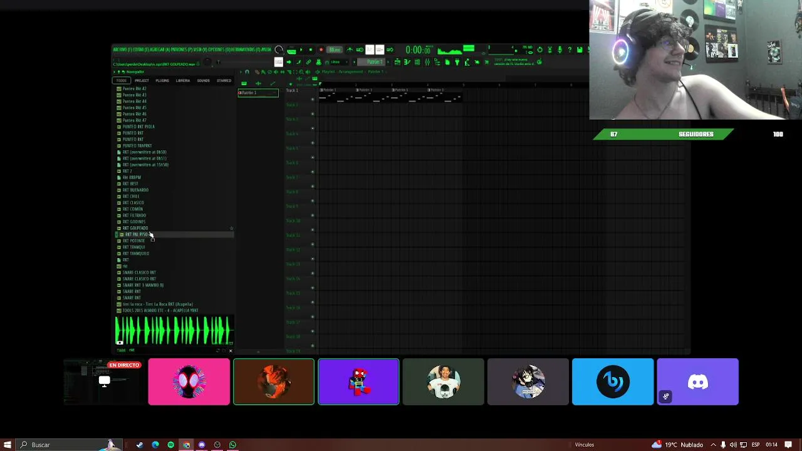Open the HERRAMIENTAS menu
The width and height of the screenshot is (802, 451).
pyautogui.click(x=244, y=49)
